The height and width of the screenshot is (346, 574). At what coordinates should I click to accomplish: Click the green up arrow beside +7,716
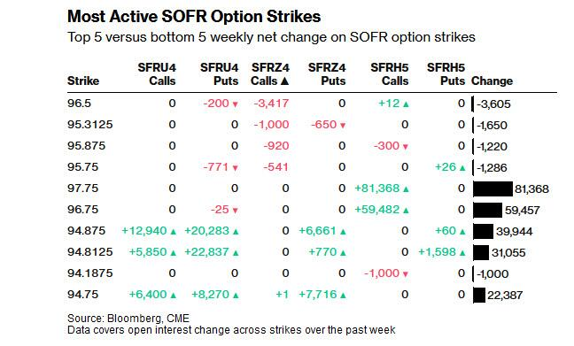coord(343,296)
